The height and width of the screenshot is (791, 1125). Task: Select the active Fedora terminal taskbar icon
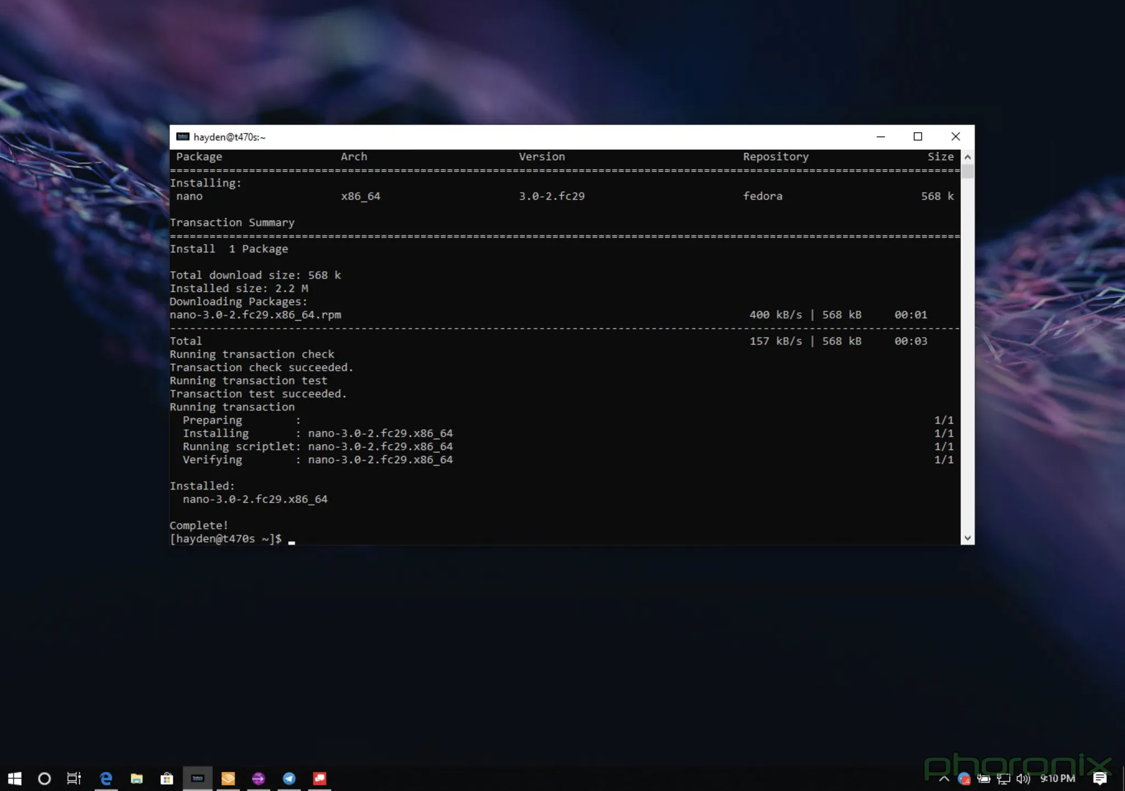point(198,778)
